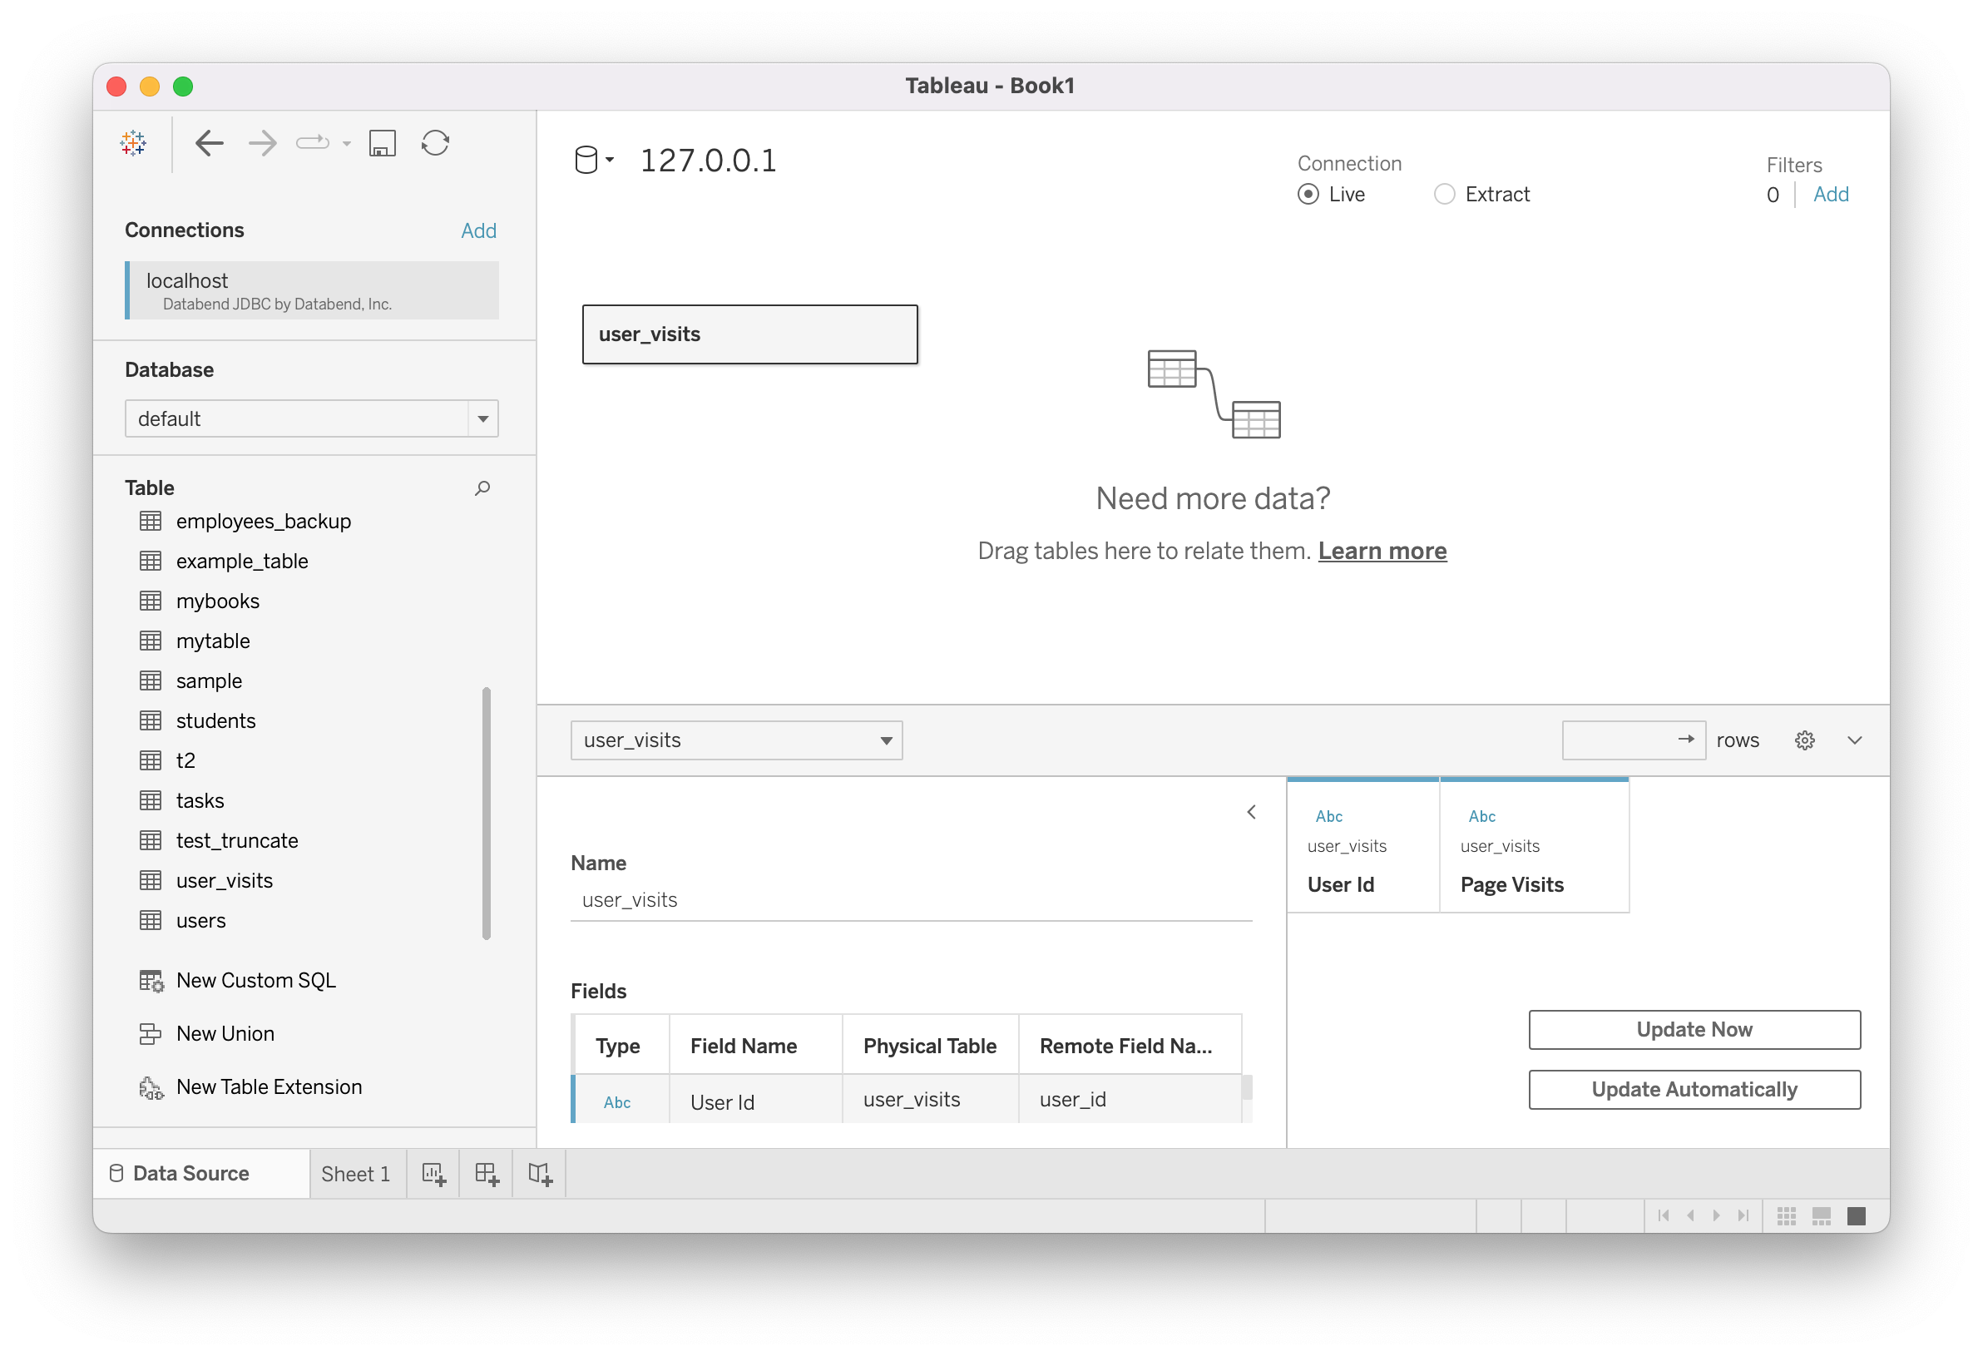Refresh the data source with the circular arrows icon
This screenshot has height=1356, width=1983.
pyautogui.click(x=435, y=143)
